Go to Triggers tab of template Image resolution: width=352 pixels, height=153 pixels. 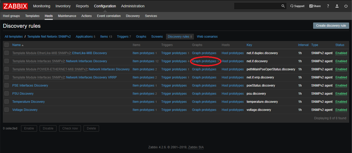pos(123,37)
